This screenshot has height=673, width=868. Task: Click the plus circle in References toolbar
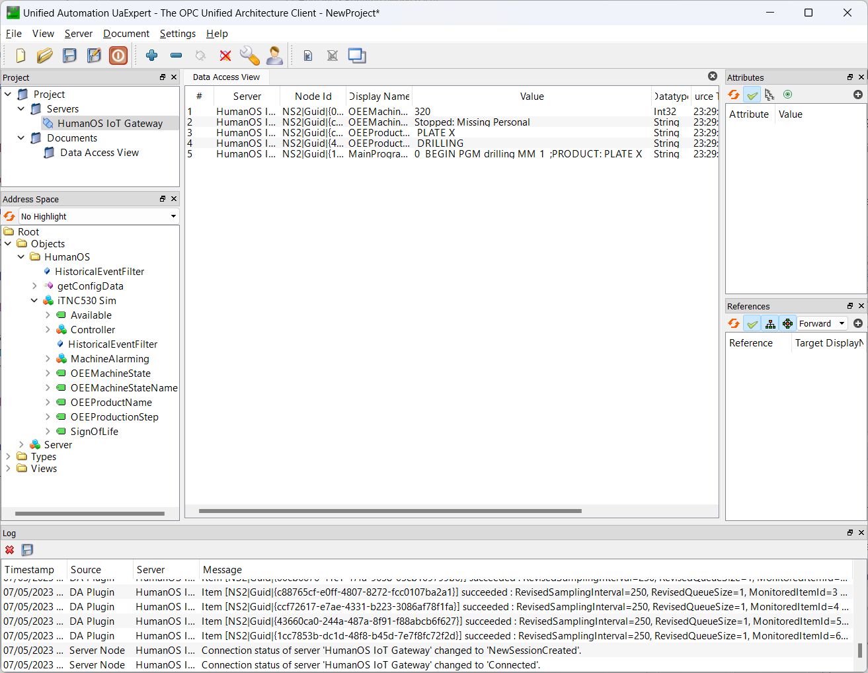click(x=858, y=323)
